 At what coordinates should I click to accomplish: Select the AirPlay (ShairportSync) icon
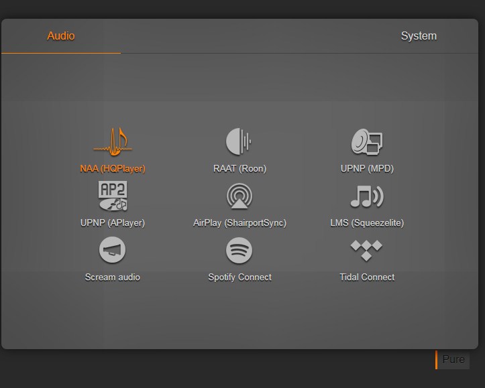pyautogui.click(x=239, y=196)
